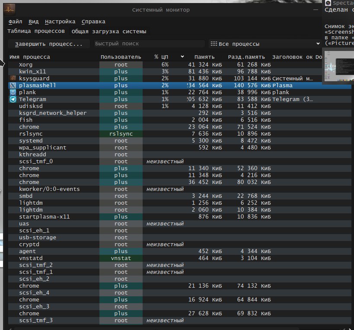This screenshot has width=354, height=330.
Task: Click the System Monitor window icon in title bar
Action: [9, 10]
